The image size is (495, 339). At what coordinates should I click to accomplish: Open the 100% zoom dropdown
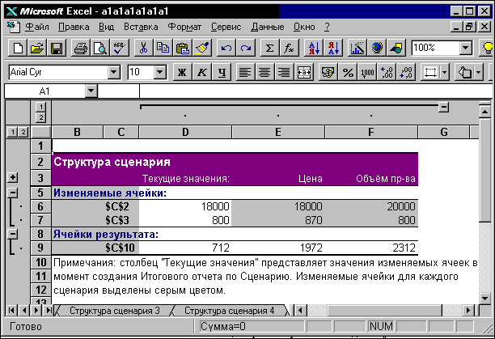[465, 48]
